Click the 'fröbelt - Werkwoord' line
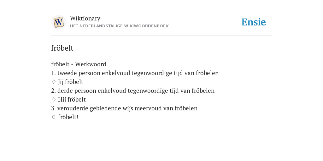The image size is (323, 161). (x=79, y=64)
